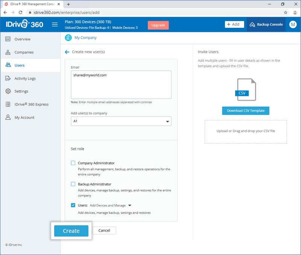Open My Account in the sidebar

pyautogui.click(x=24, y=117)
